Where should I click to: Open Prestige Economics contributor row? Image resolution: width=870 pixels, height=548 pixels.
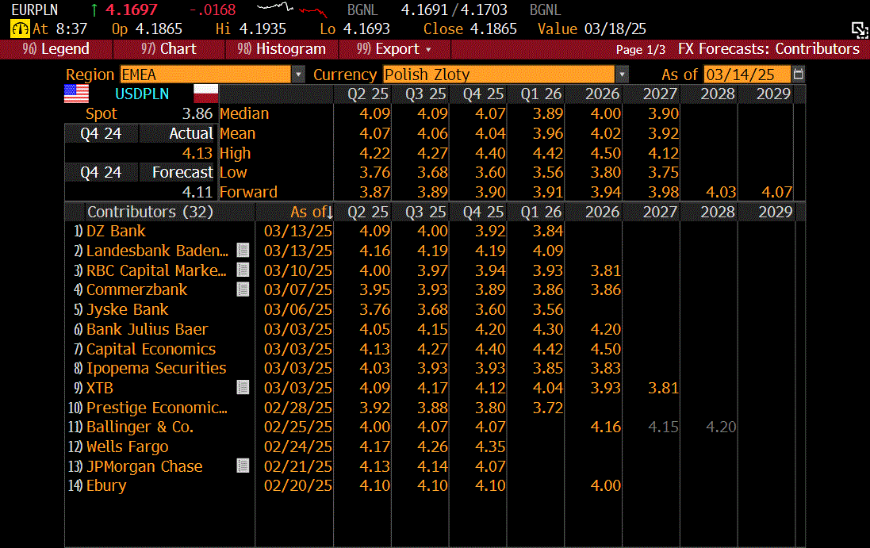pos(157,408)
